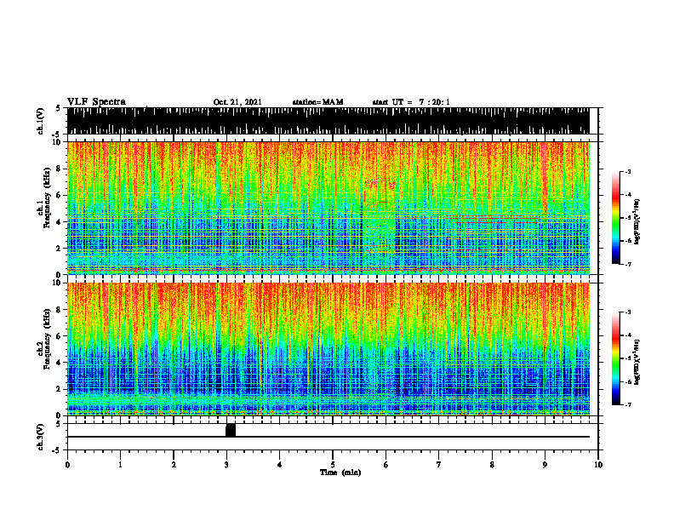Click the 'ch.3(V)' axis label
This screenshot has height=521, width=674.
click(x=41, y=437)
